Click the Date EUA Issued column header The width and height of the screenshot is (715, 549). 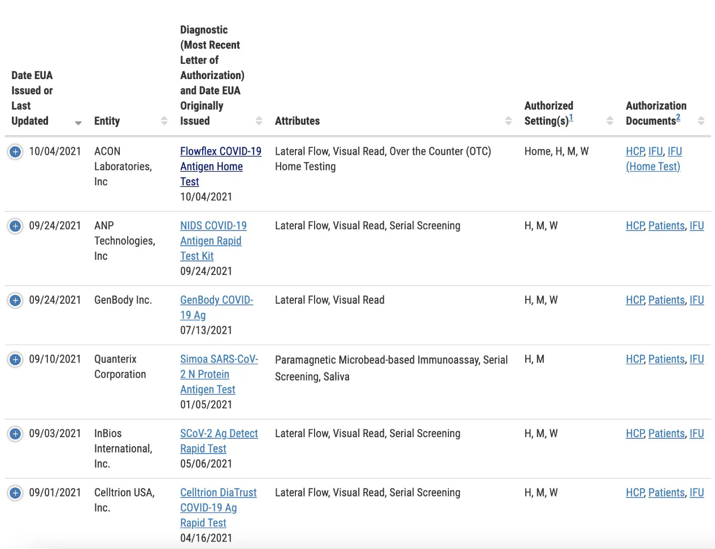pyautogui.click(x=32, y=98)
